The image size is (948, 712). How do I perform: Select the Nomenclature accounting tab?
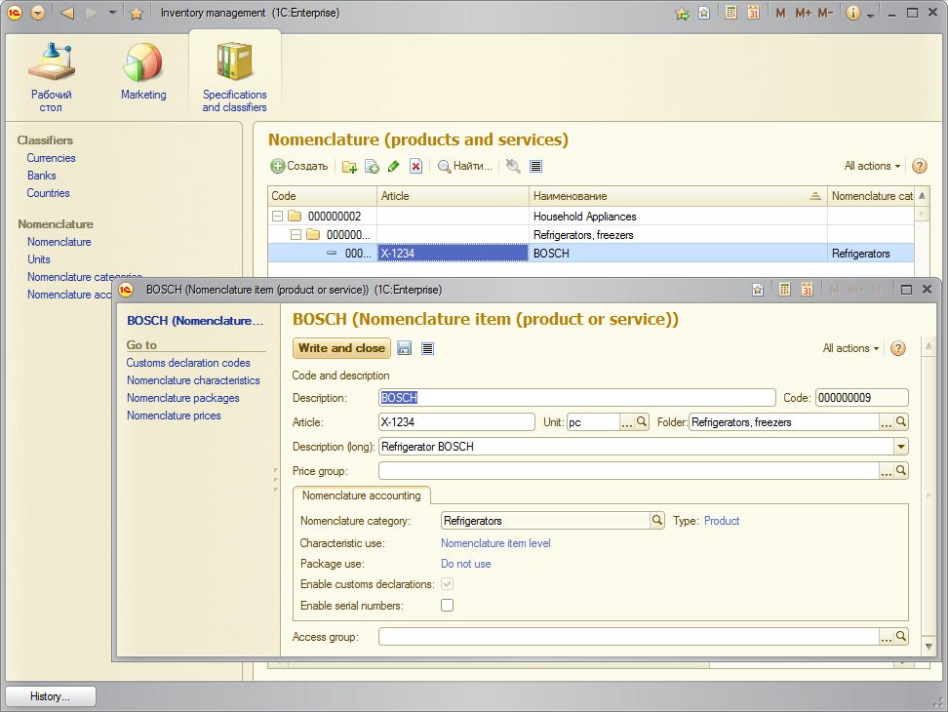tap(361, 495)
